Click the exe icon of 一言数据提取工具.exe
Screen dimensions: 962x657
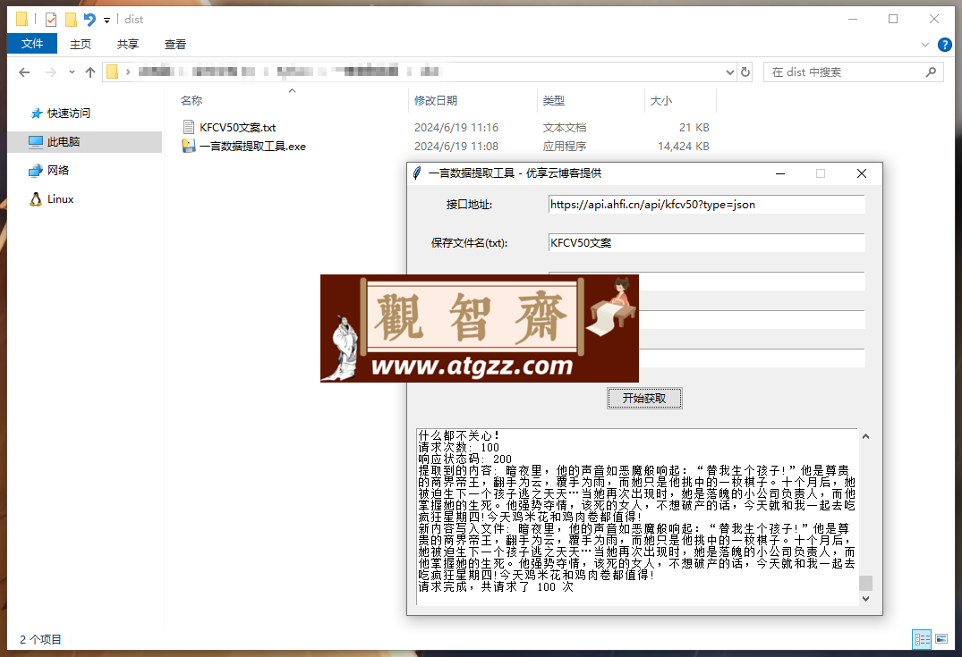188,146
